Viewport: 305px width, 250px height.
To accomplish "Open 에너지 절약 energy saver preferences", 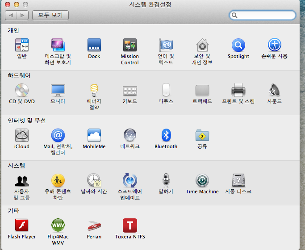I will 94,90.
